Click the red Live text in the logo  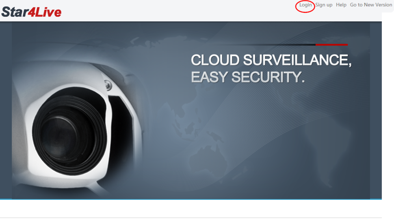coord(48,12)
